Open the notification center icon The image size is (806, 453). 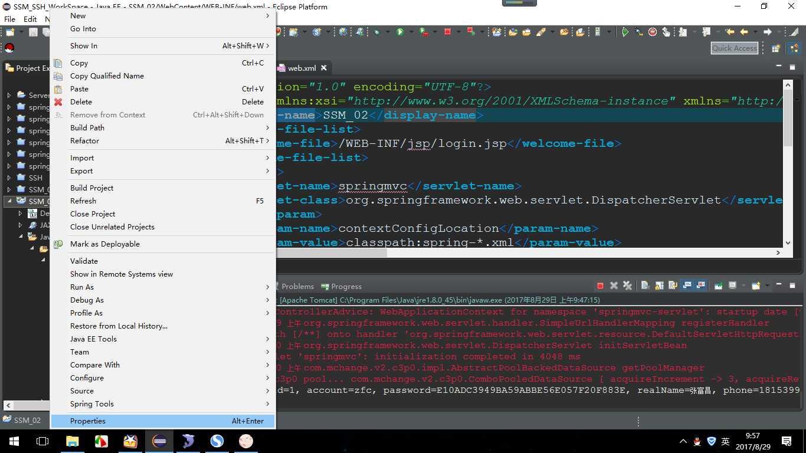[786, 441]
